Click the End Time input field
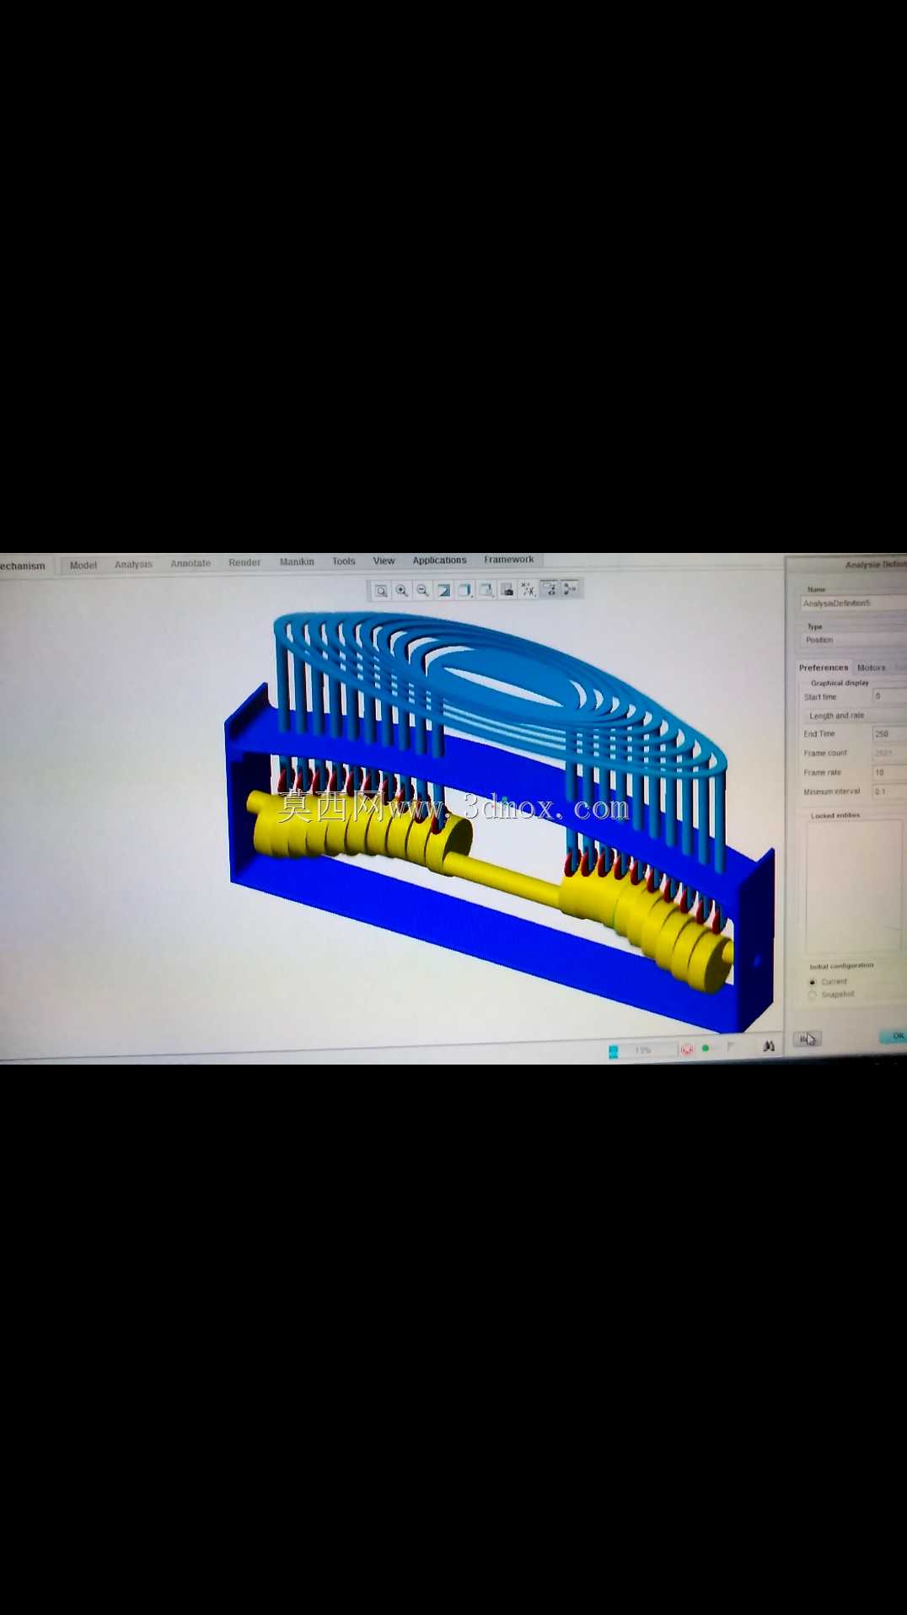Screen dimensions: 907x1615 pos(889,734)
